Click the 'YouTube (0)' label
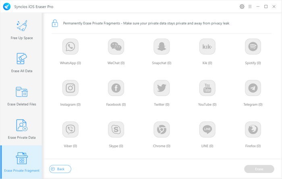The height and width of the screenshot is (179, 282). pyautogui.click(x=207, y=104)
